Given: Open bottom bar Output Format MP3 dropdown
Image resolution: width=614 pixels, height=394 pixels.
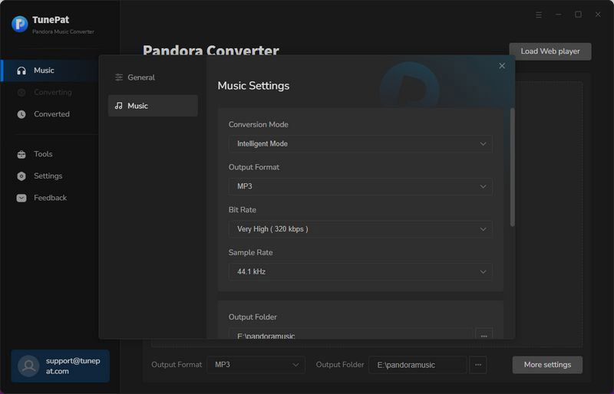Looking at the screenshot, I should point(256,365).
